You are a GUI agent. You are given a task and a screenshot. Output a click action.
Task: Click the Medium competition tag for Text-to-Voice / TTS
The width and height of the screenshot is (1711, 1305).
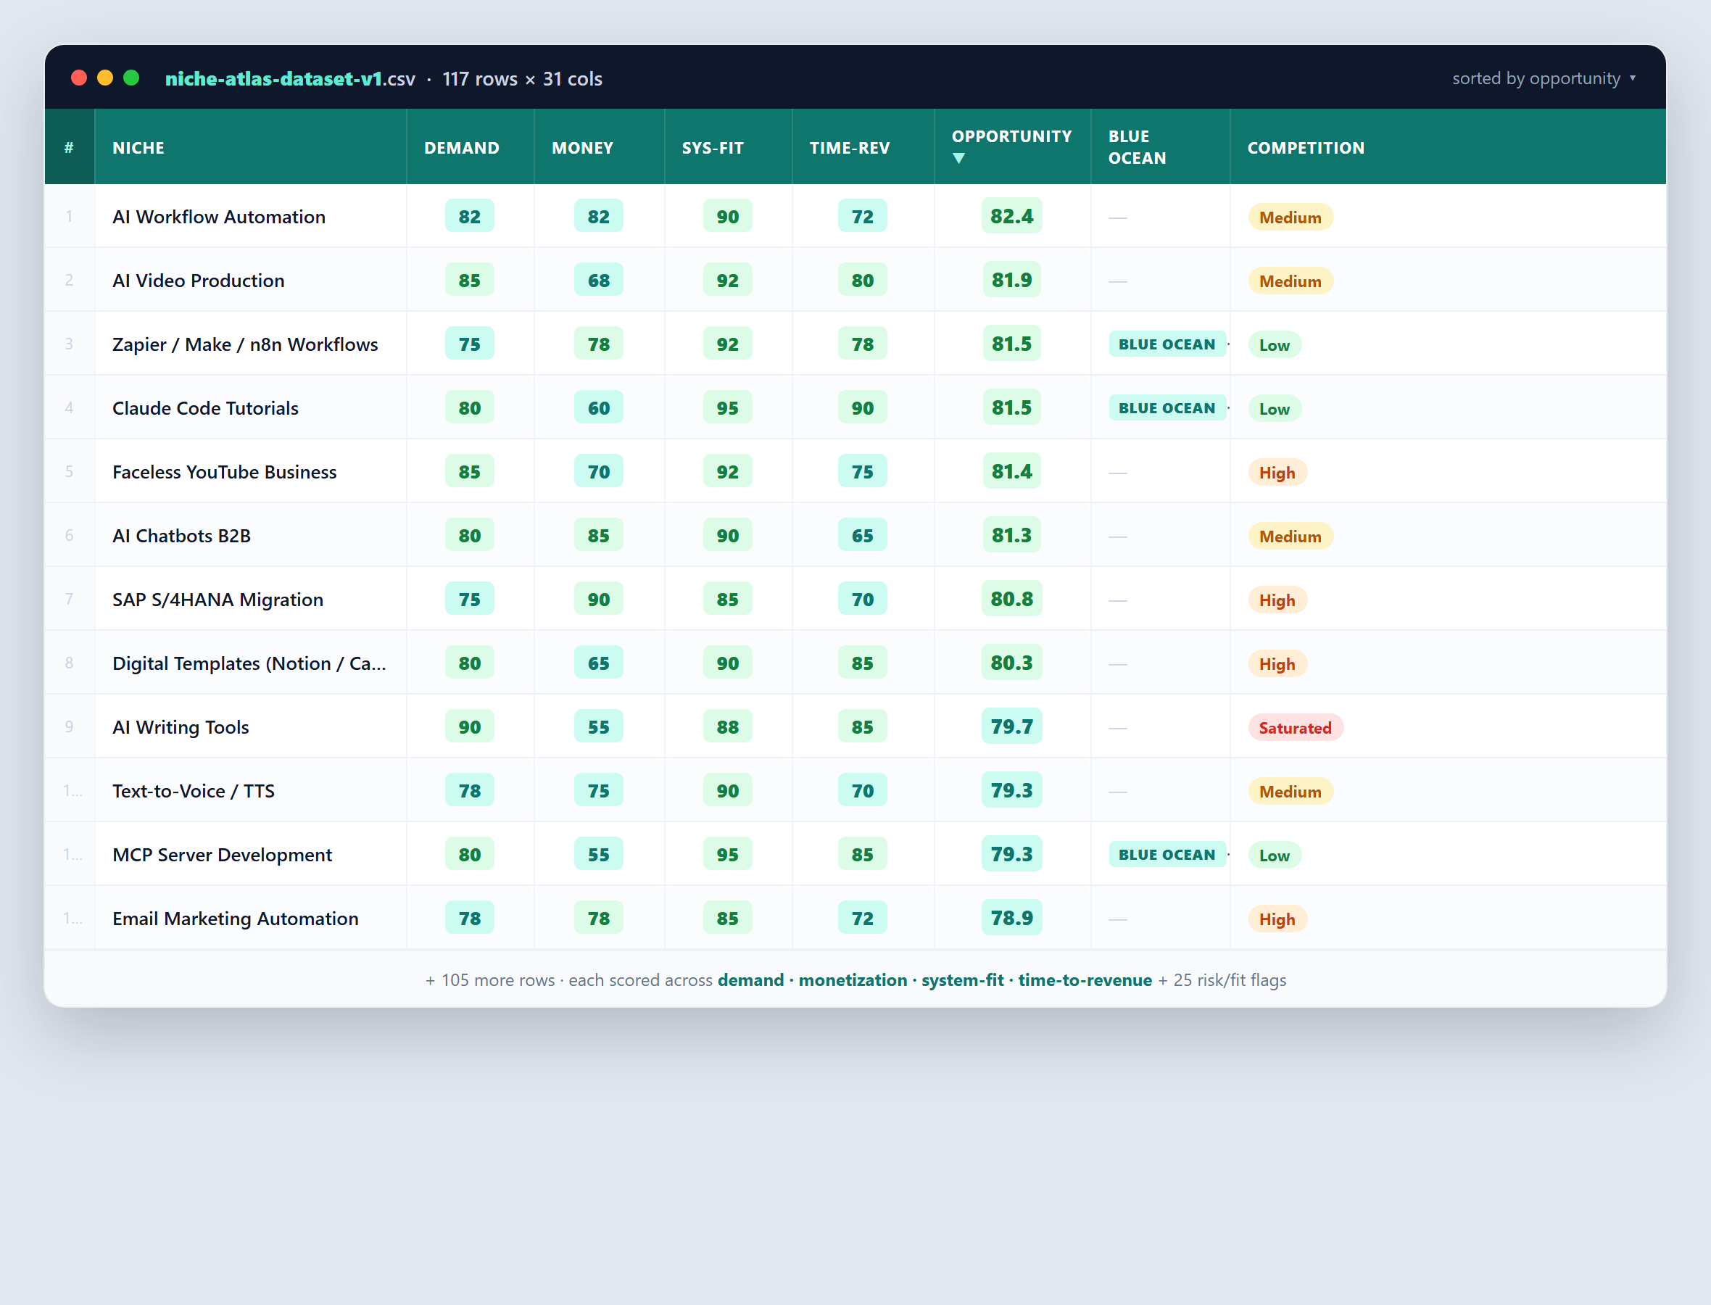(x=1290, y=792)
